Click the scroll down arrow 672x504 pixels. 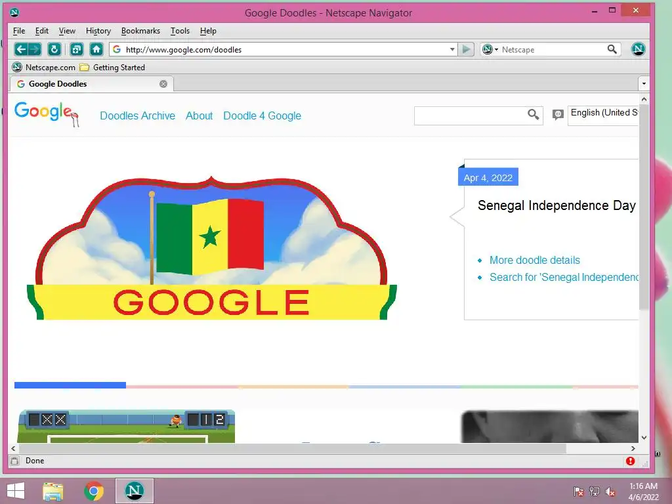(x=644, y=438)
